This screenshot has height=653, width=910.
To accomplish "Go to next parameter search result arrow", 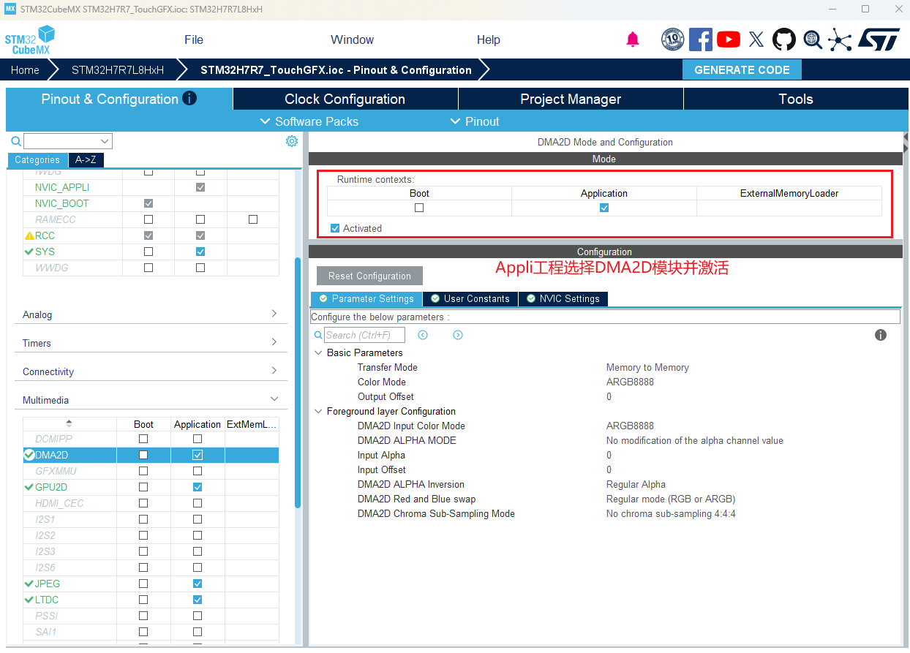I will click(458, 335).
